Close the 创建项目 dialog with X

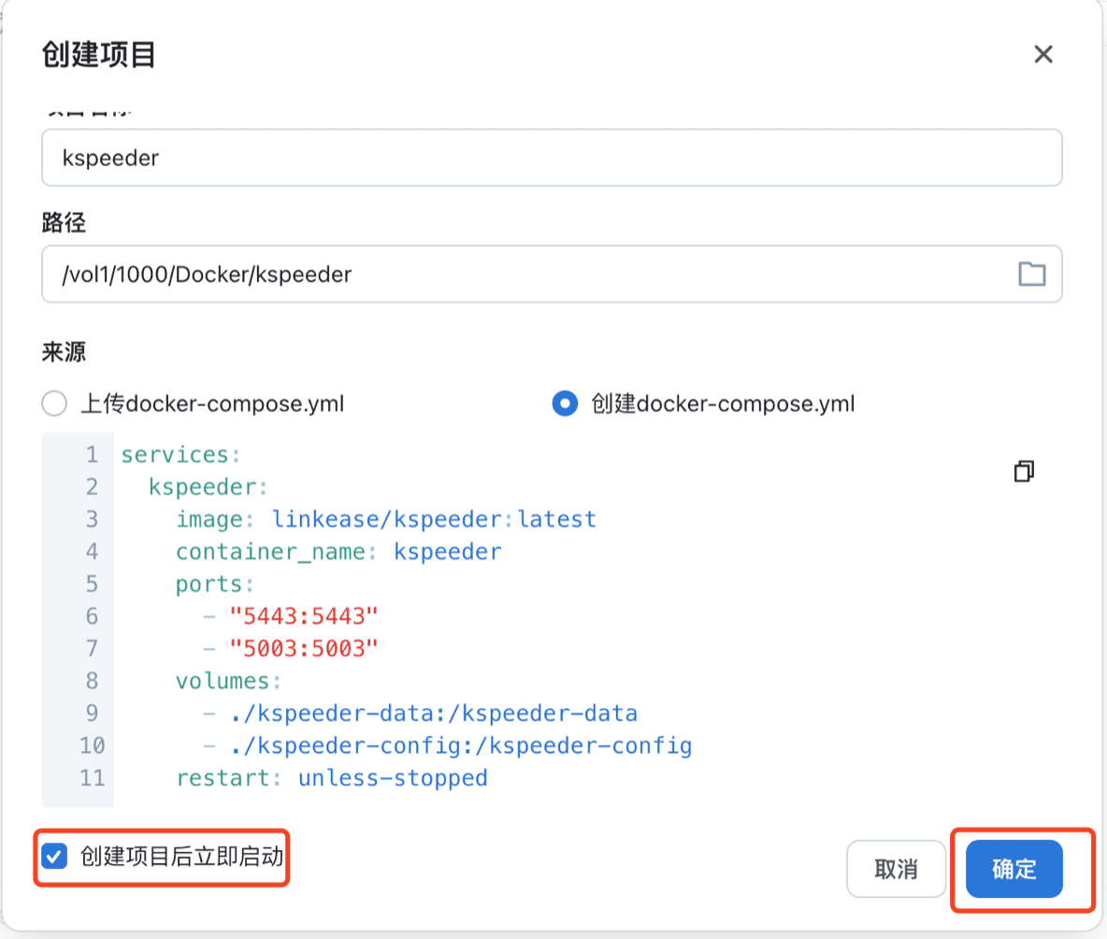pyautogui.click(x=1043, y=54)
